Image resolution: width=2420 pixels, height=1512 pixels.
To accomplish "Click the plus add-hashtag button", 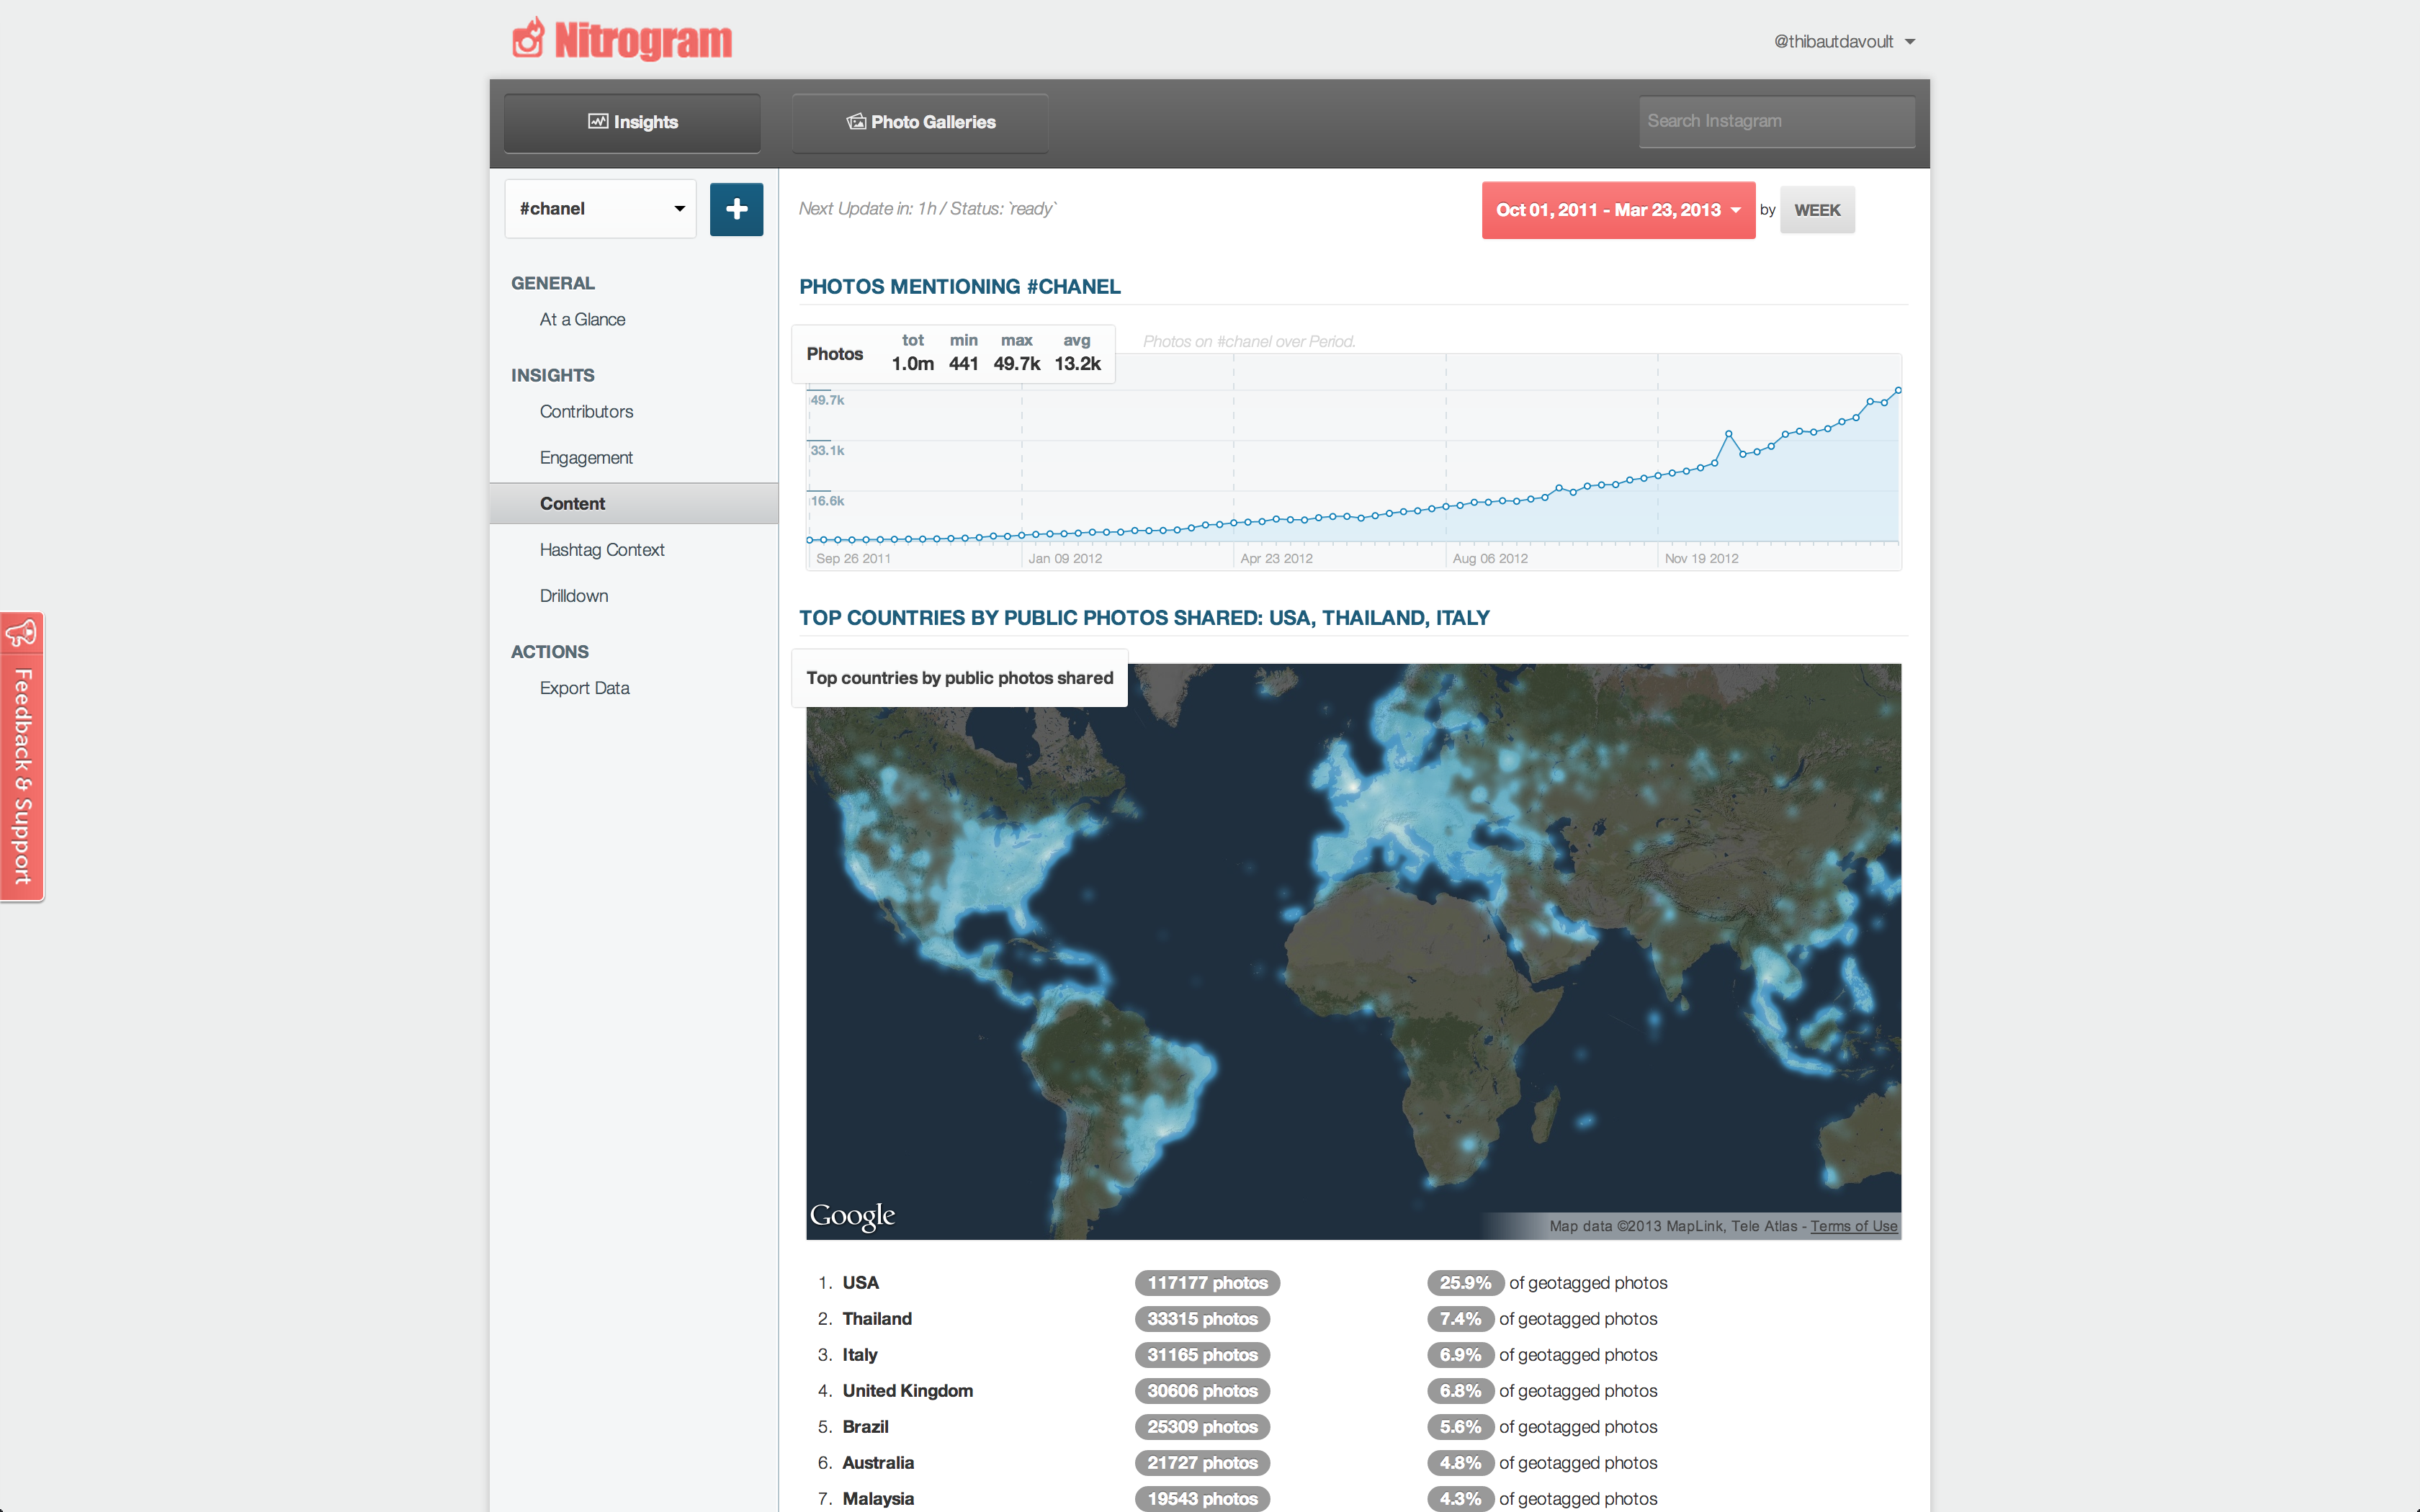I will pyautogui.click(x=736, y=209).
